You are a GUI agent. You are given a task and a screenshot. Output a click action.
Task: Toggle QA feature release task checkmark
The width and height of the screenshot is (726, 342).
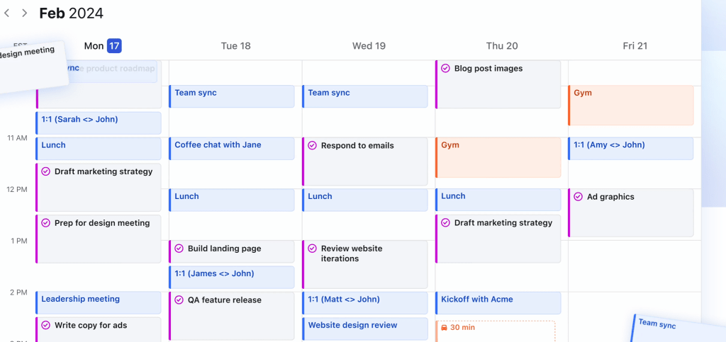179,300
